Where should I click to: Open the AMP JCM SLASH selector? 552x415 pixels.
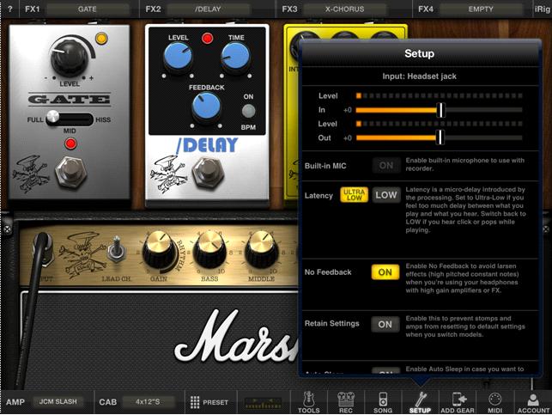pyautogui.click(x=58, y=401)
